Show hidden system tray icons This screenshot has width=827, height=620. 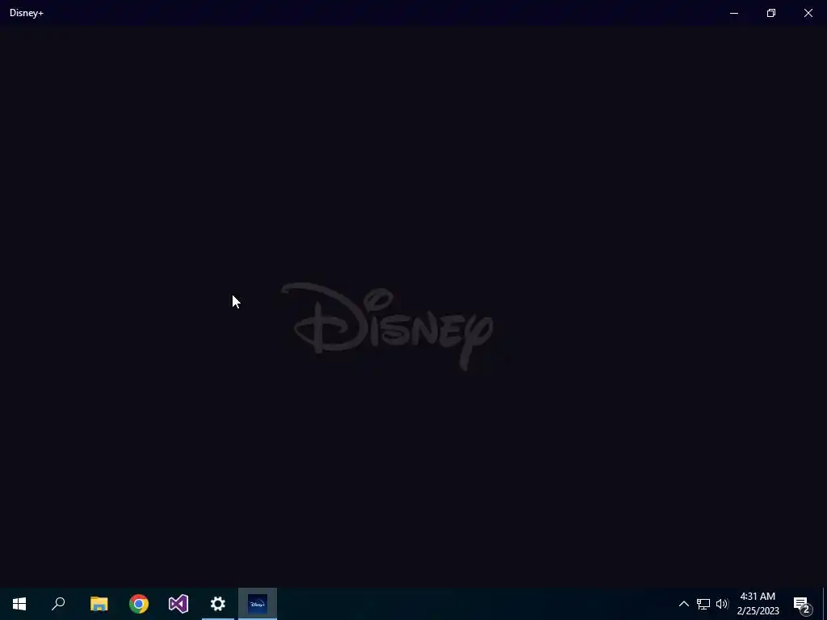pyautogui.click(x=683, y=604)
